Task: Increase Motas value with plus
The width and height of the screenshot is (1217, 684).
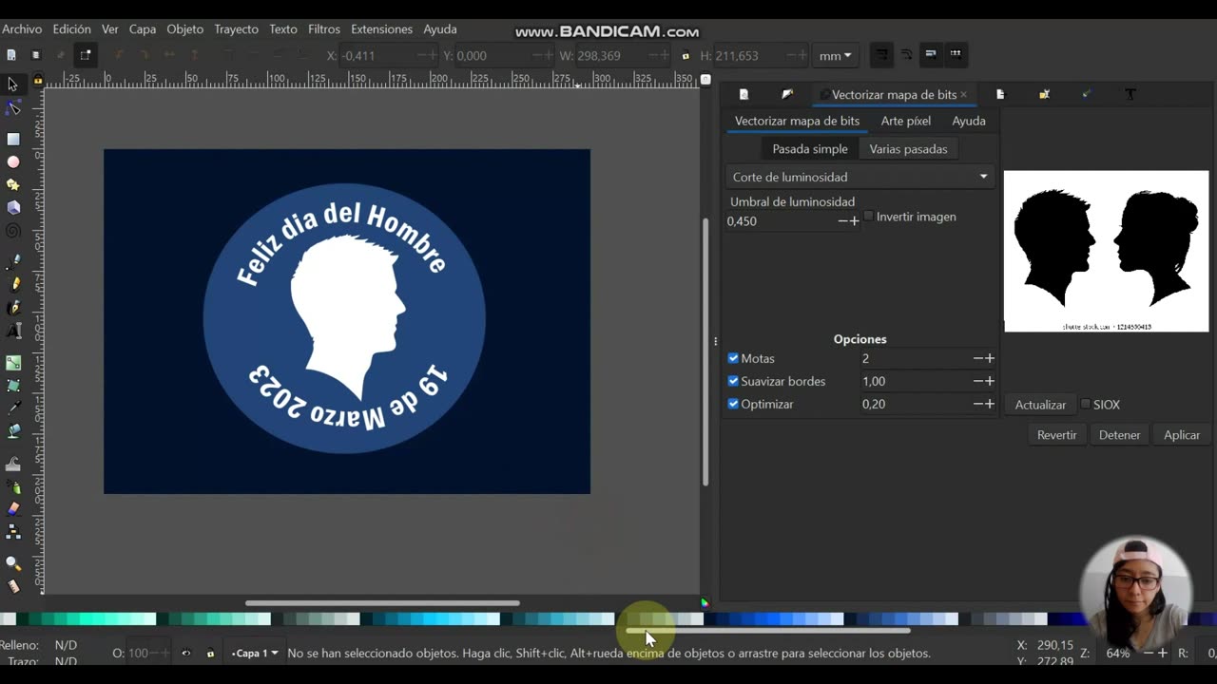Action: pos(990,358)
